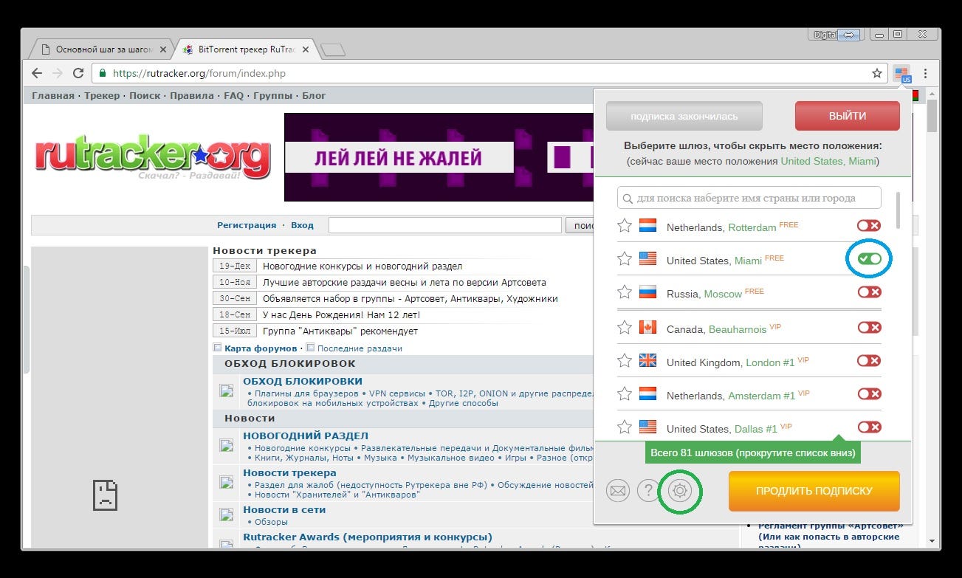Viewport: 962px width, 578px height.
Task: Click the browser address bar URL
Action: point(199,73)
